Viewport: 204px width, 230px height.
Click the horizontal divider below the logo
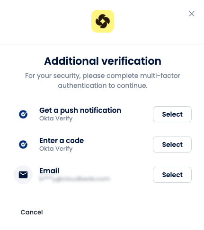tap(102, 44)
